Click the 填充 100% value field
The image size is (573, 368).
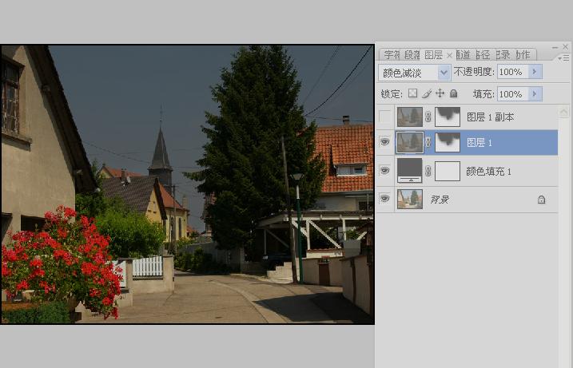pyautogui.click(x=513, y=94)
